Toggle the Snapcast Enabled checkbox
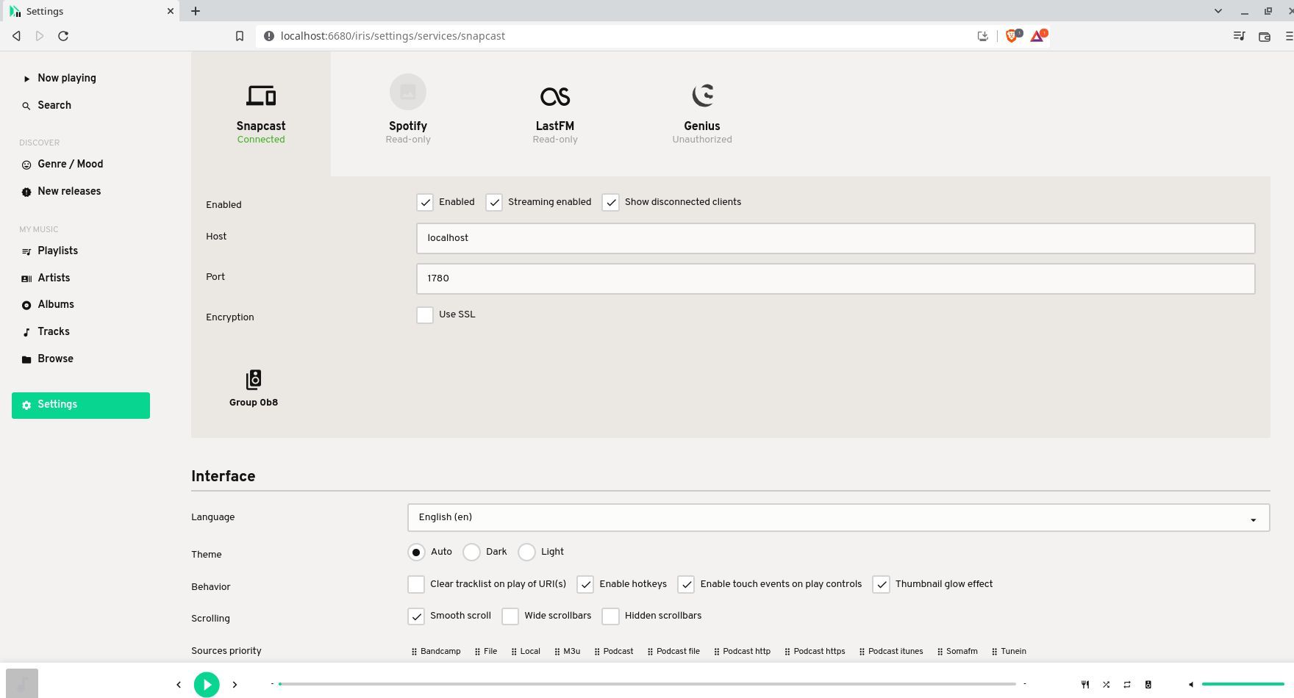1294x698 pixels. pyautogui.click(x=425, y=202)
